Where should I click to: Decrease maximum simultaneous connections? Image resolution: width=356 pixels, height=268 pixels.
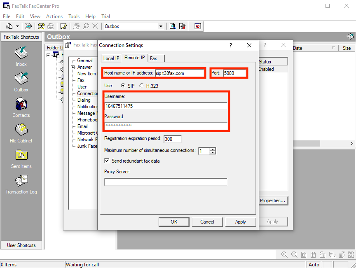(x=213, y=152)
